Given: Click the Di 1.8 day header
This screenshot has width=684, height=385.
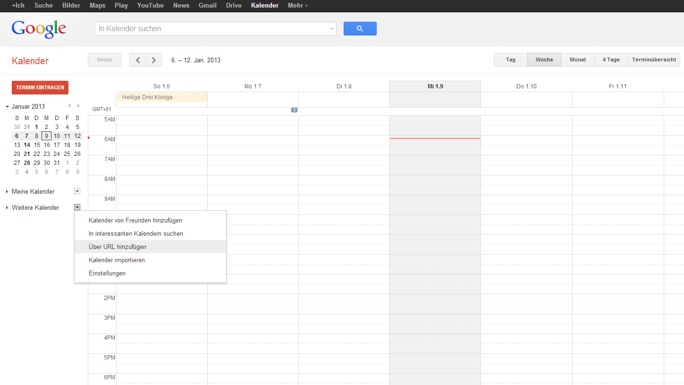Looking at the screenshot, I should [344, 86].
